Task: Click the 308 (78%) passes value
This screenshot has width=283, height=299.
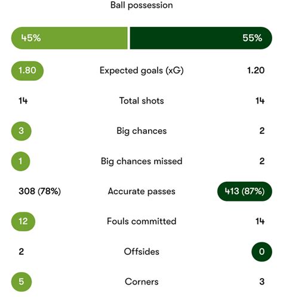Action: click(x=39, y=191)
